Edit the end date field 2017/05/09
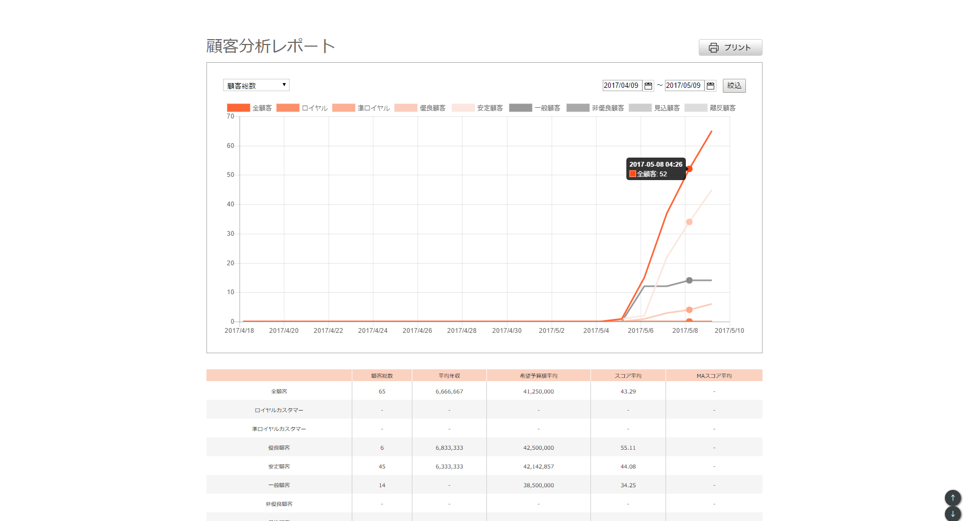This screenshot has width=969, height=521. click(684, 85)
